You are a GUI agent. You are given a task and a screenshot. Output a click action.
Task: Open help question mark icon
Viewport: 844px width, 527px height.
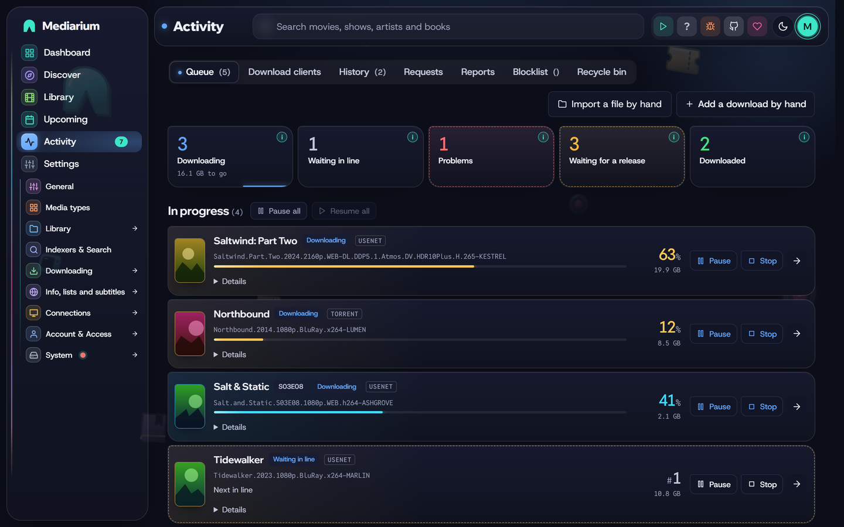(686, 26)
